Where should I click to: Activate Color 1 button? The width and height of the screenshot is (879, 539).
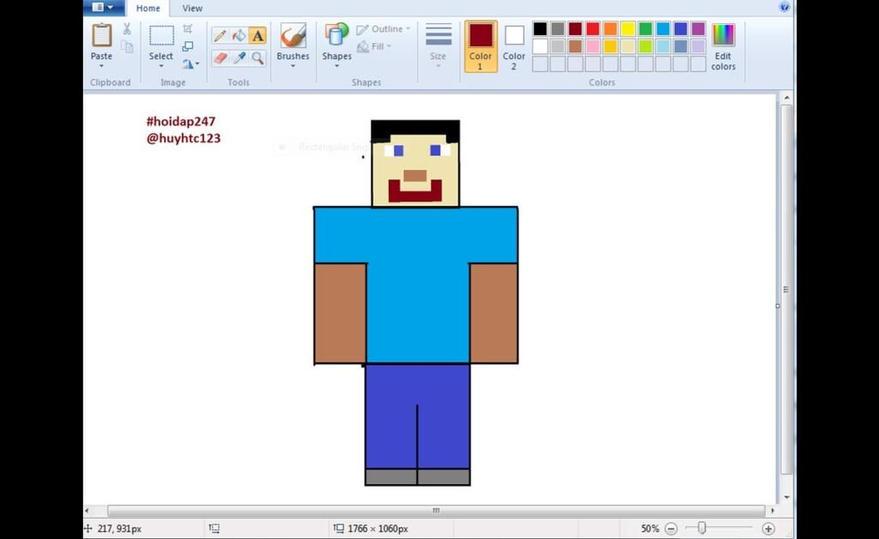click(x=481, y=46)
